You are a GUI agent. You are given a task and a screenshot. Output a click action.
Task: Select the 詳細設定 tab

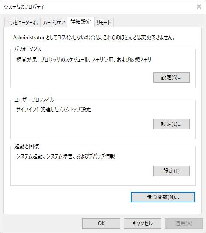tap(81, 22)
